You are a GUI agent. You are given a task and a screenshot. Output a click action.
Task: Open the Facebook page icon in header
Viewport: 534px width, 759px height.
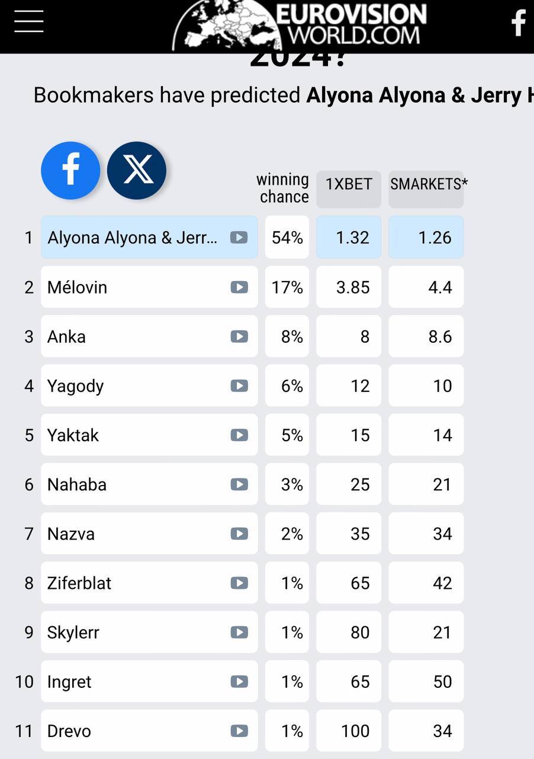(519, 23)
